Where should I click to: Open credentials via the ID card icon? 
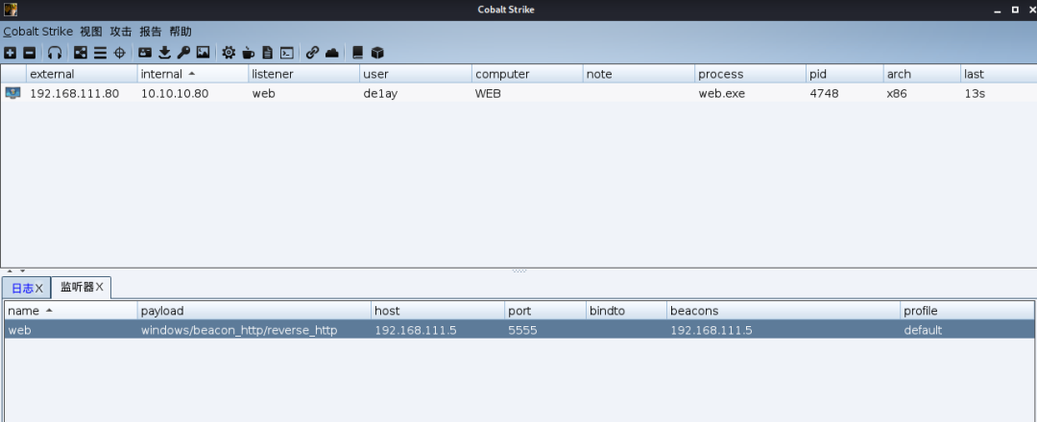pyautogui.click(x=145, y=53)
